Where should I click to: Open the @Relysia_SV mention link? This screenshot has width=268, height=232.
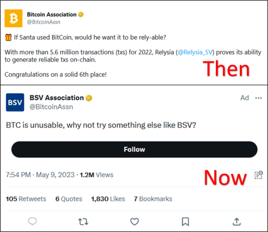(195, 52)
